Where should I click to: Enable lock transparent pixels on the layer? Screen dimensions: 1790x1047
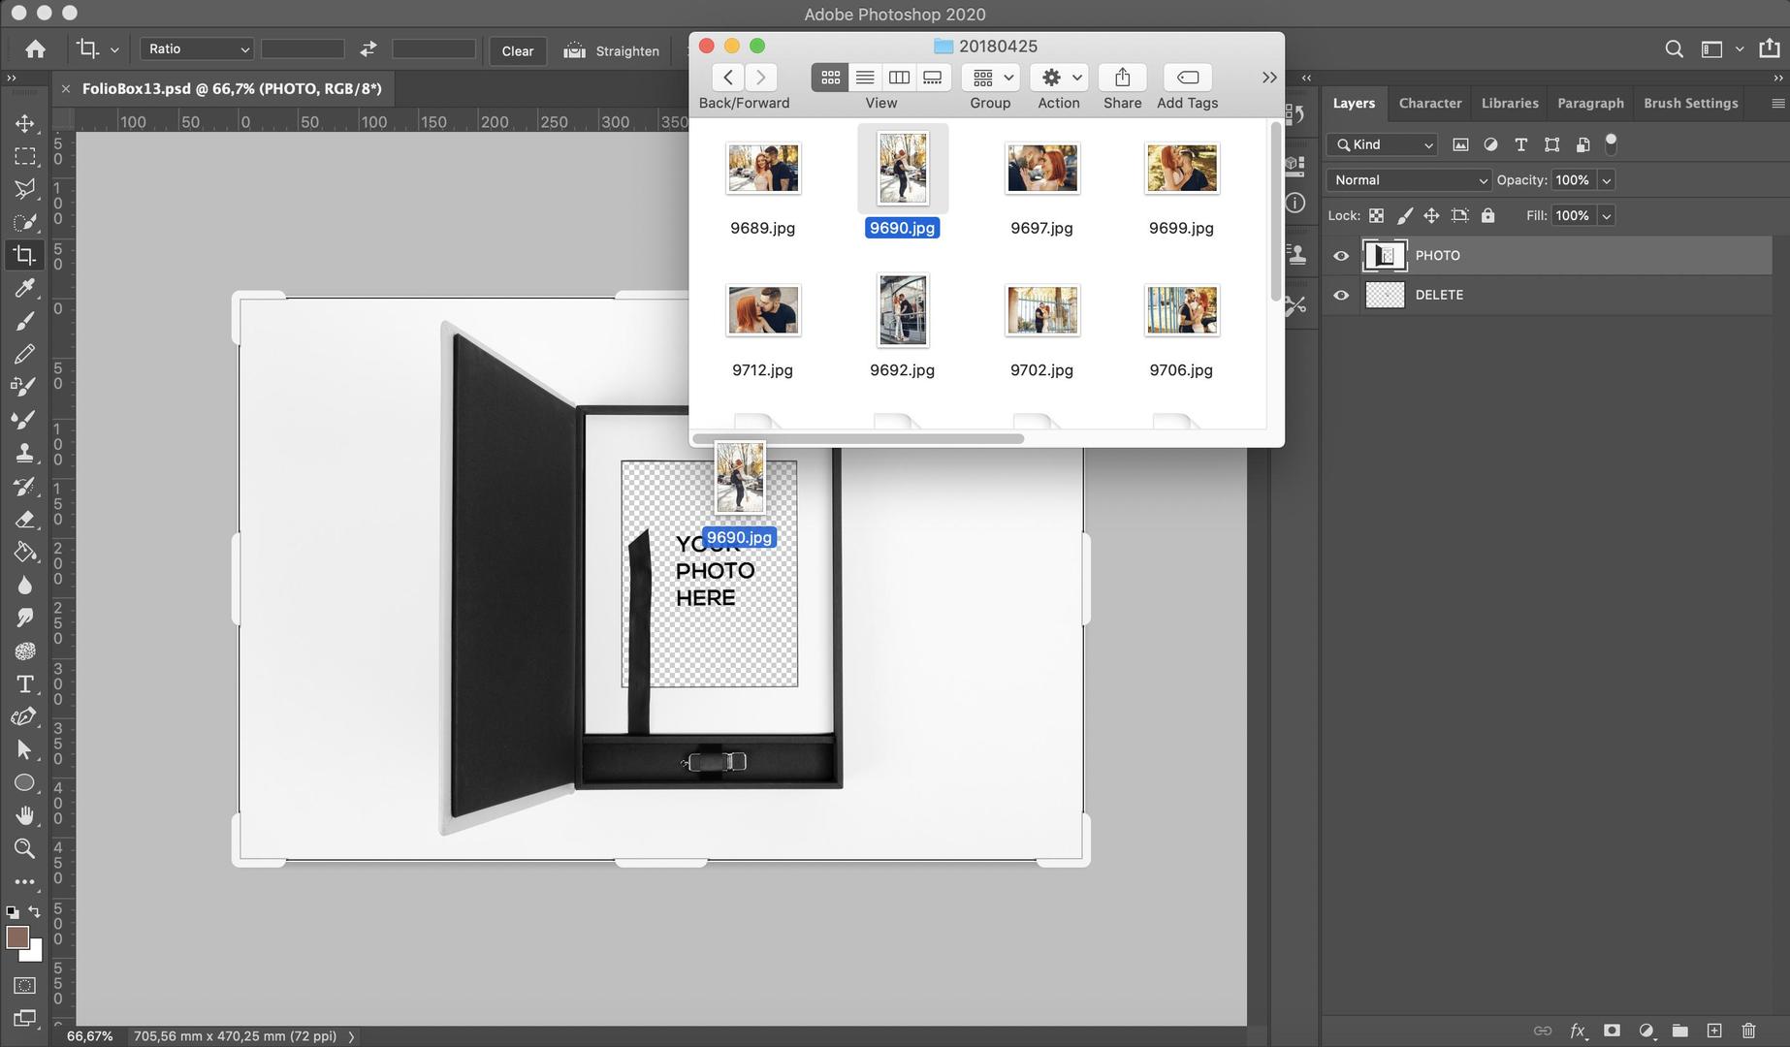tap(1377, 215)
